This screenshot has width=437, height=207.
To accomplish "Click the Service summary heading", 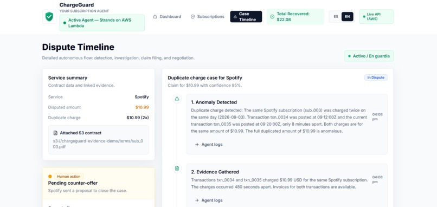I will pos(68,77).
